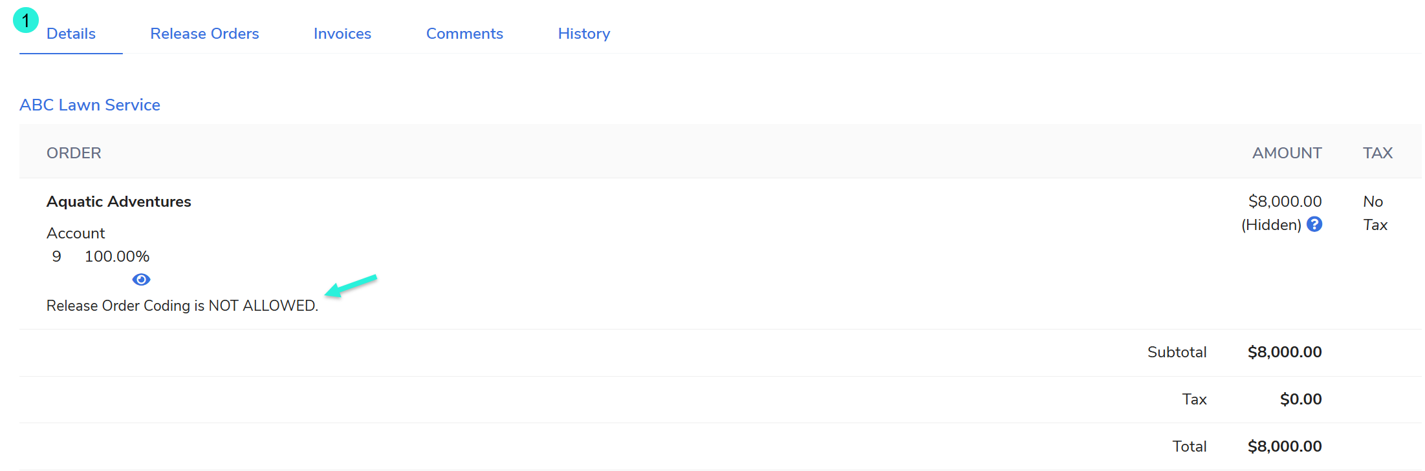1425x471 pixels.
Task: Click the Tax $0.00 value
Action: click(x=1300, y=399)
